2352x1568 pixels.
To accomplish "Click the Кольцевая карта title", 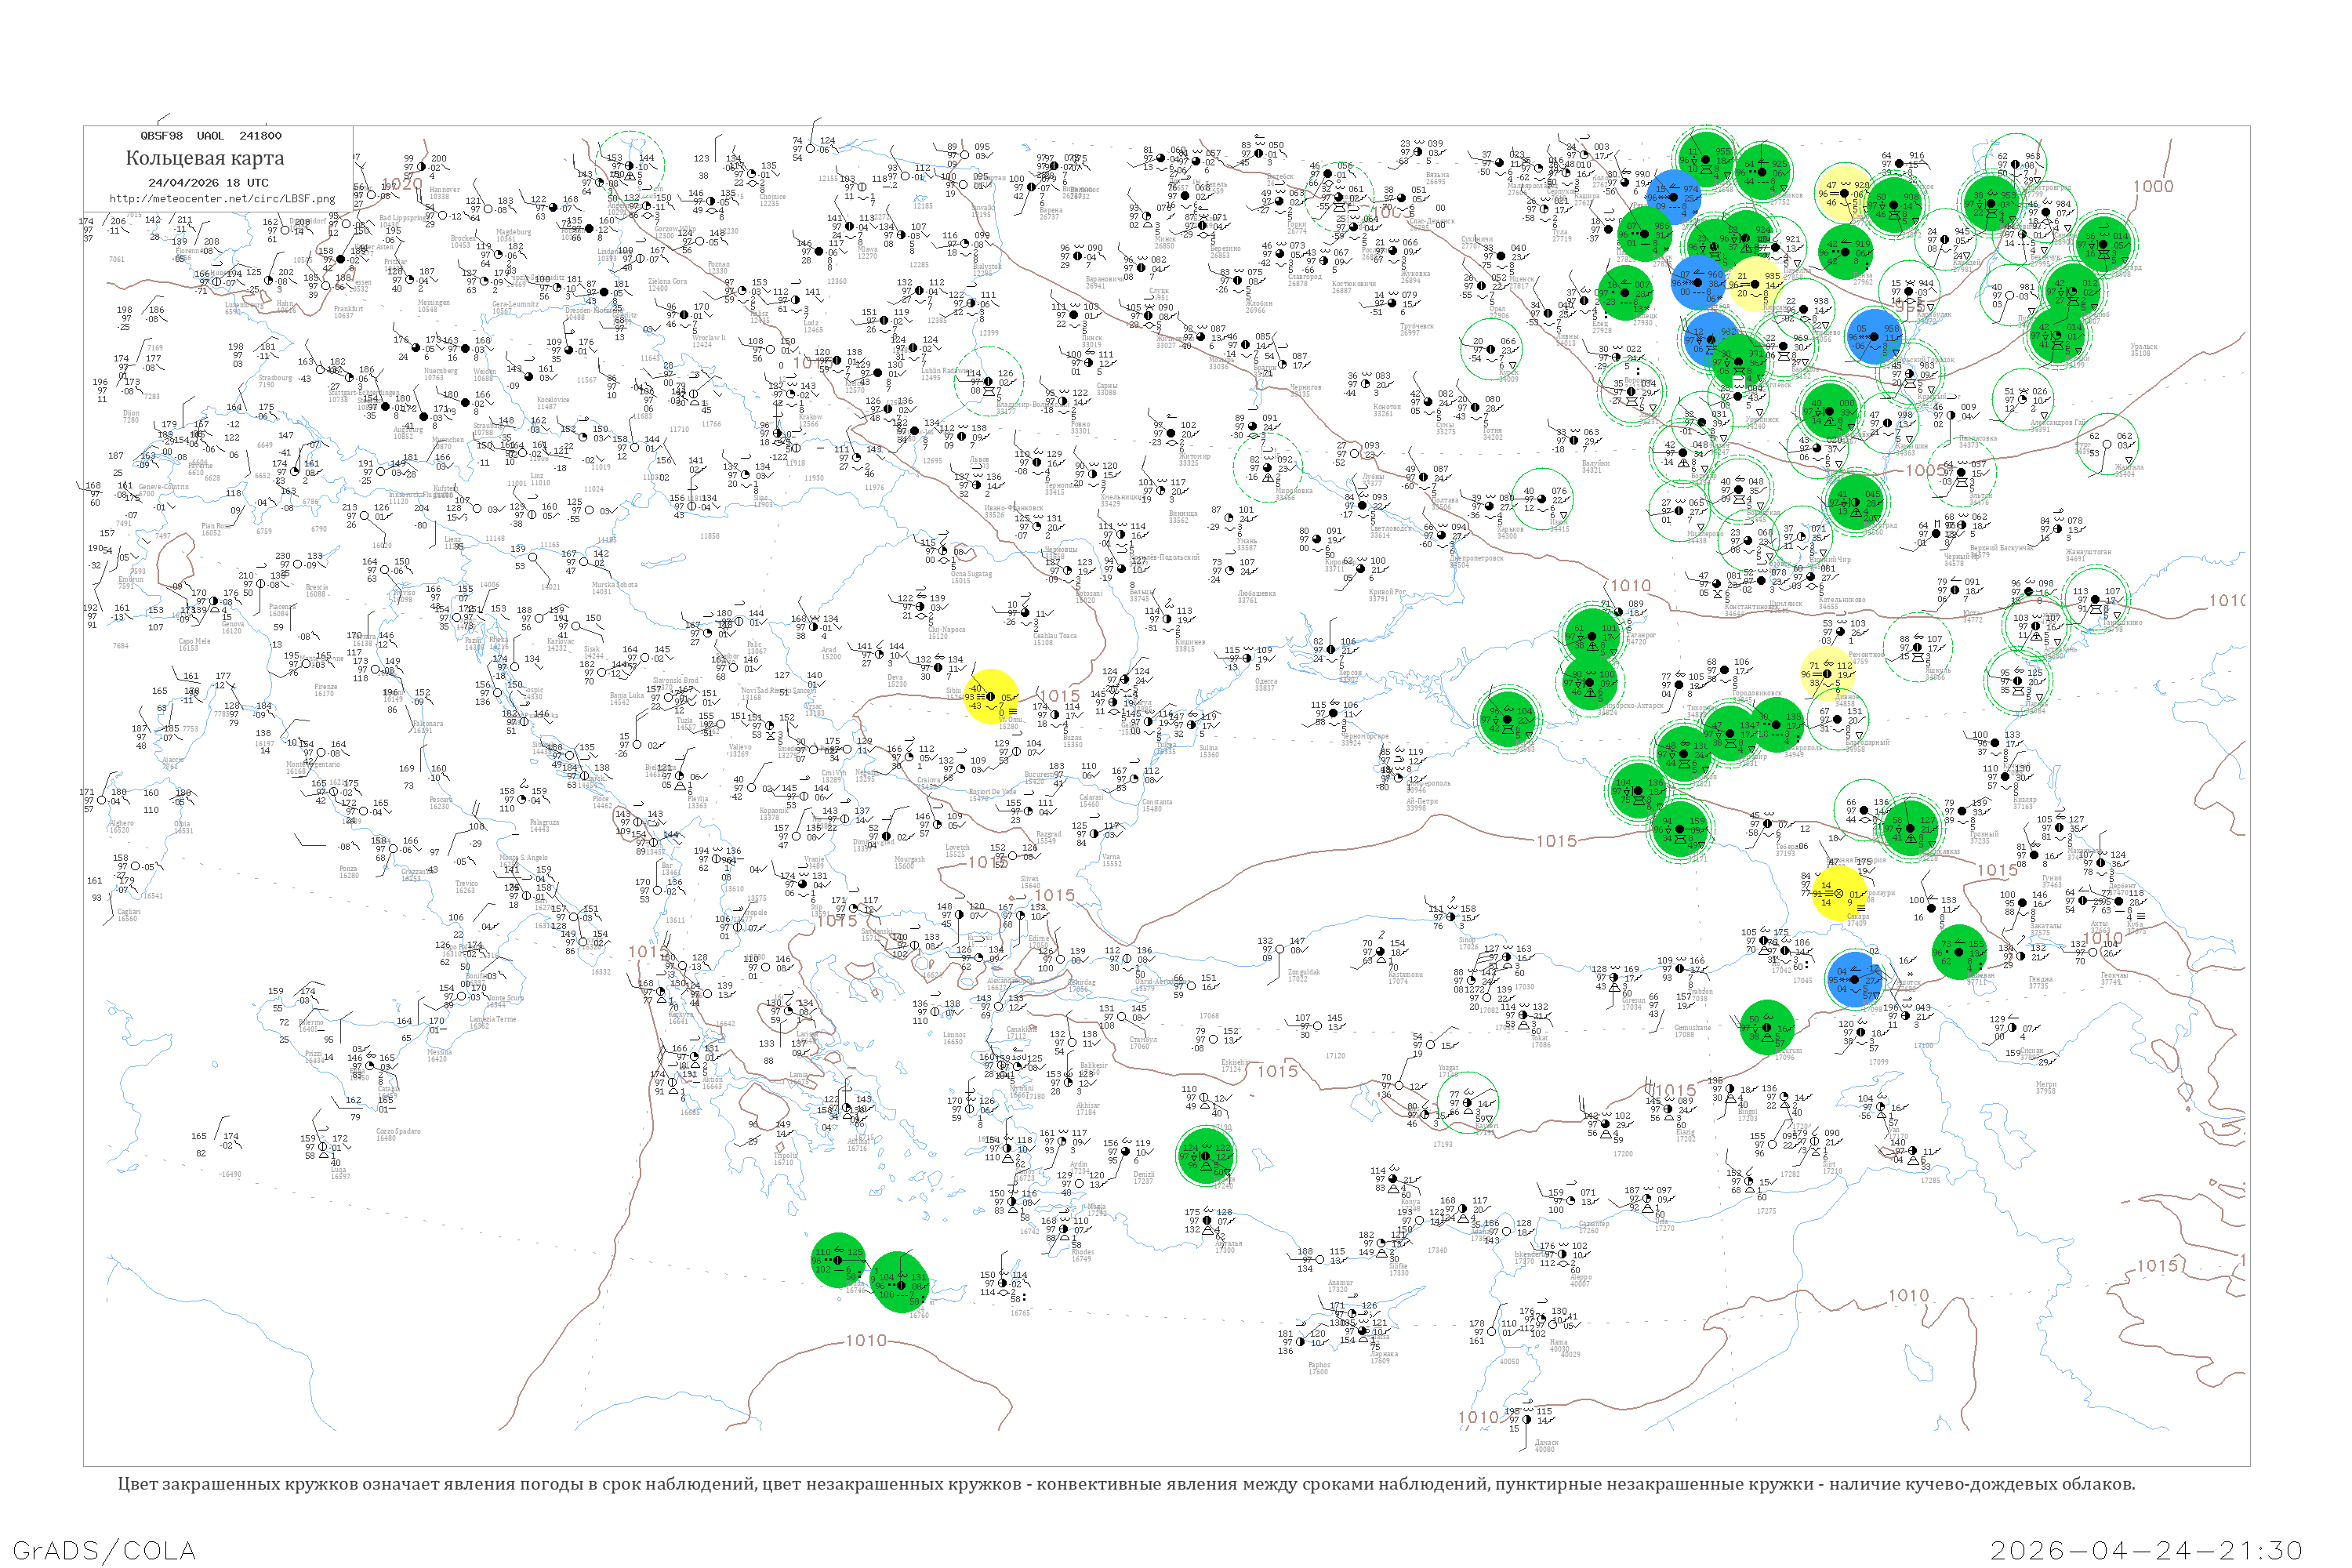I will point(205,158).
